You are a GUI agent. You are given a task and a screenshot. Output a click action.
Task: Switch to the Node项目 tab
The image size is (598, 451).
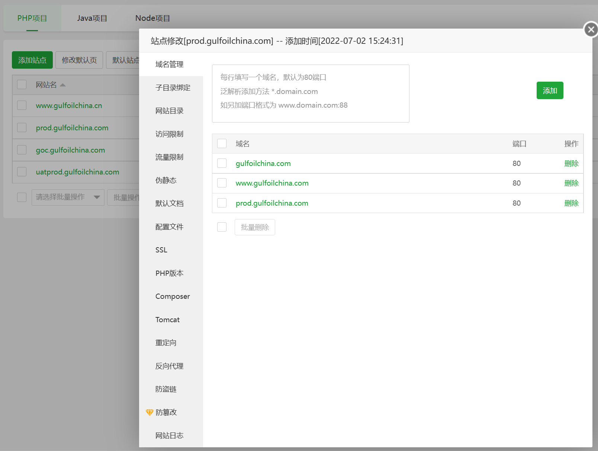pyautogui.click(x=153, y=18)
